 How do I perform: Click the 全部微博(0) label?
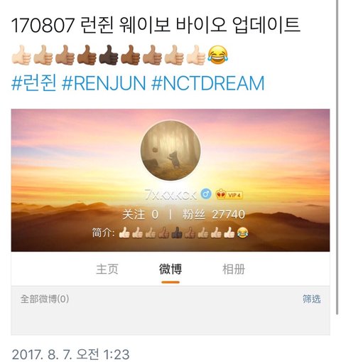tap(45, 299)
